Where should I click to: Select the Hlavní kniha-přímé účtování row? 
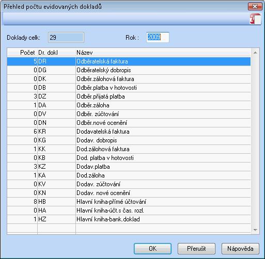pyautogui.click(x=129, y=202)
